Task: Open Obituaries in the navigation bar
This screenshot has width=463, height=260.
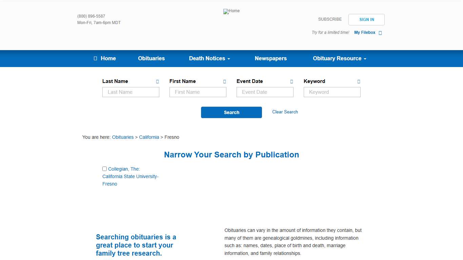Action: pos(151,59)
